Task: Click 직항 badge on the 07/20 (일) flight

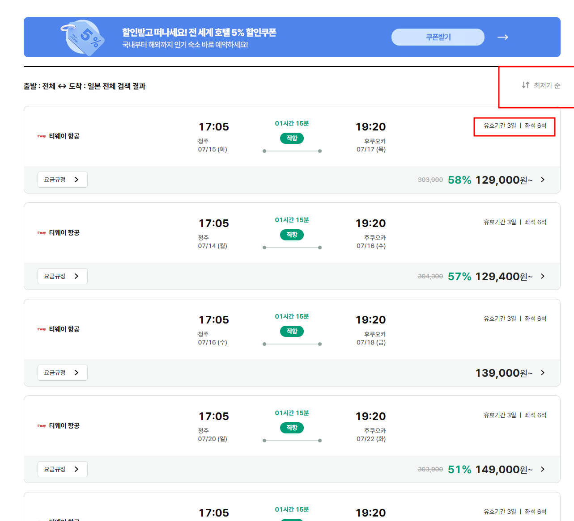Action: [292, 428]
